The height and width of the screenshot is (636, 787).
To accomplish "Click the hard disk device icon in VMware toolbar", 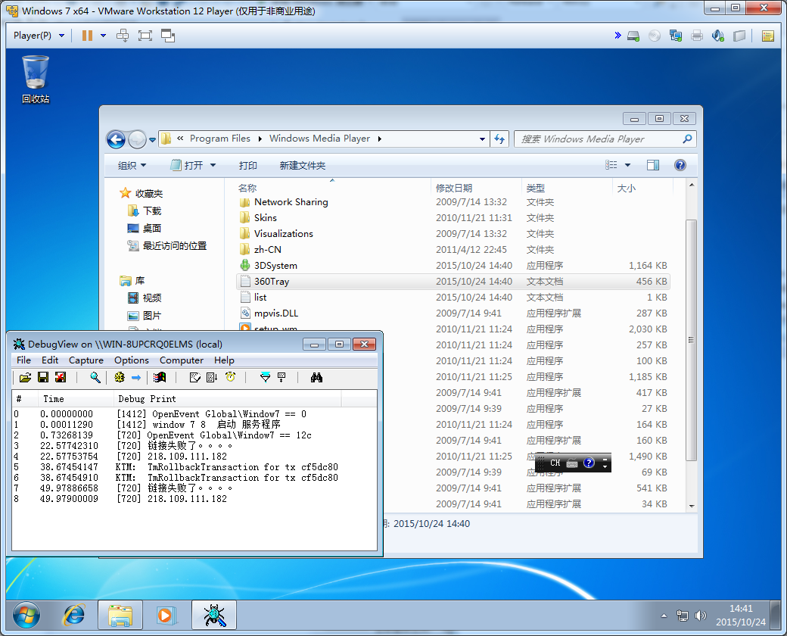I will coord(633,36).
